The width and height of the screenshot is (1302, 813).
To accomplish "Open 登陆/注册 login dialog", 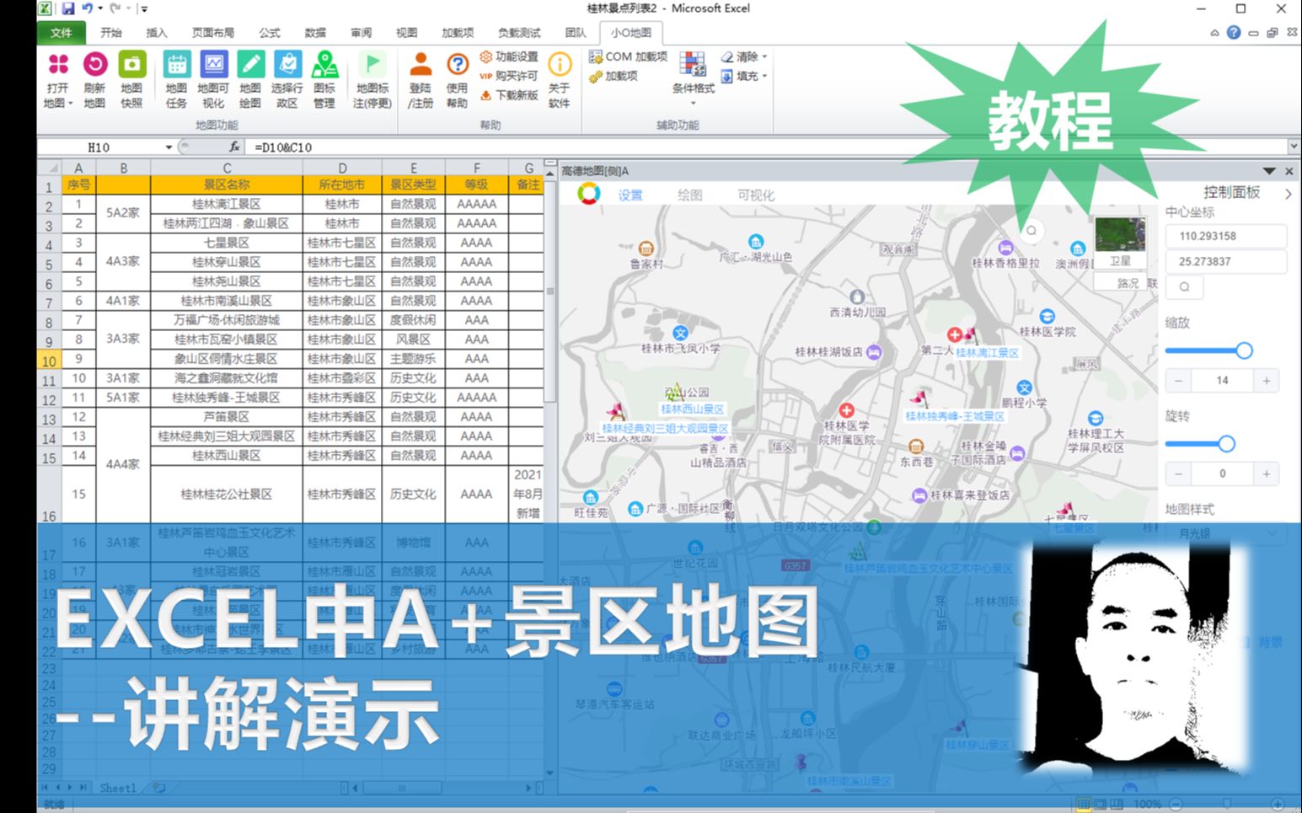I will tap(421, 78).
